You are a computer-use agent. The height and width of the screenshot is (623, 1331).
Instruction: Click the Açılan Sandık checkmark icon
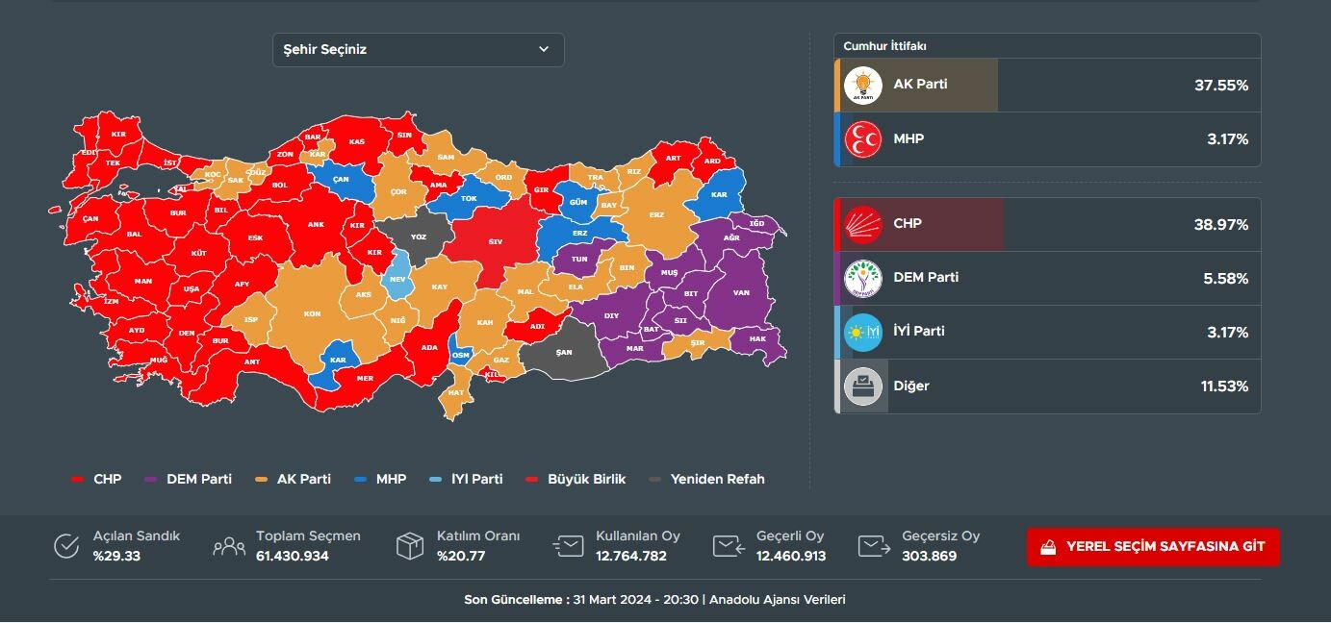click(65, 546)
